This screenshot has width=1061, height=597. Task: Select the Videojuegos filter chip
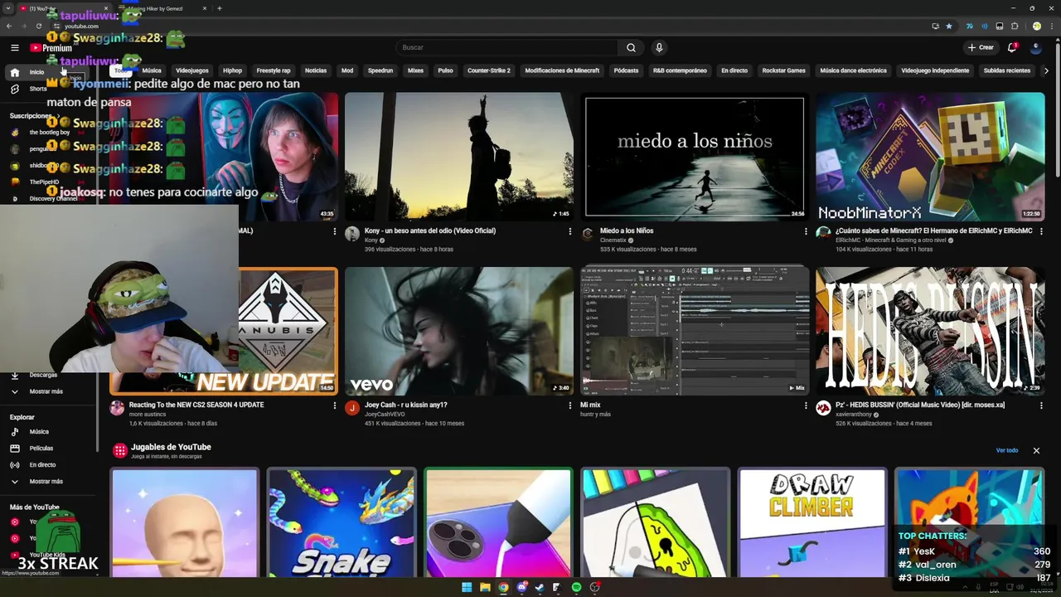point(192,70)
